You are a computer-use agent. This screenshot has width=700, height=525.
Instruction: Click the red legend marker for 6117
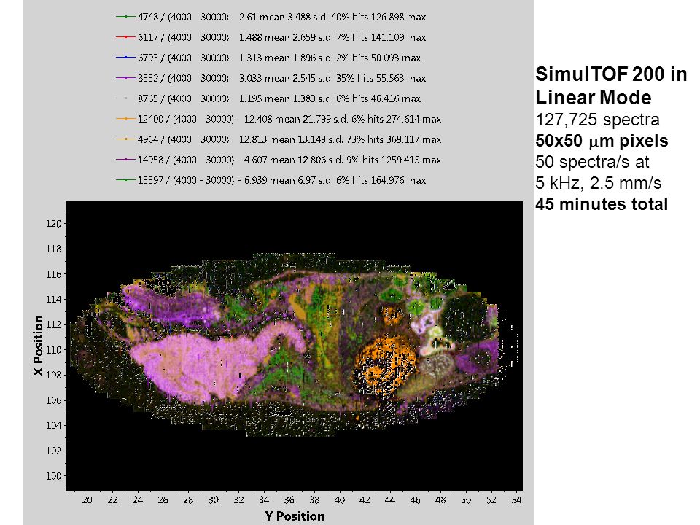(x=125, y=37)
